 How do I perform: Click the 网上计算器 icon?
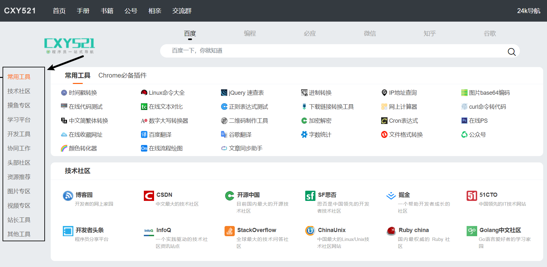click(x=384, y=107)
